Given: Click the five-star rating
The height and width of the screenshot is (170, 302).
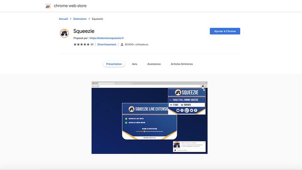Looking at the screenshot, I should point(81,45).
